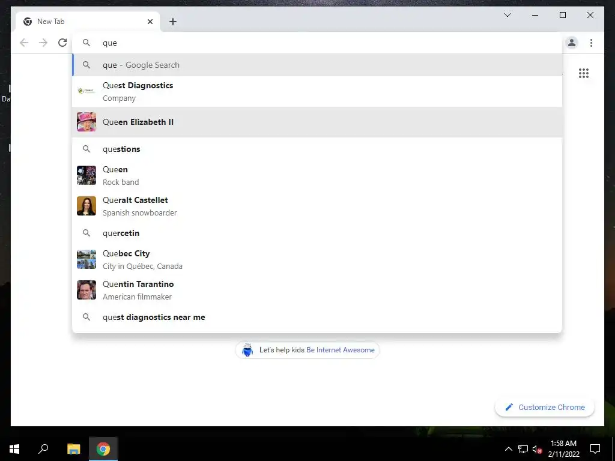The height and width of the screenshot is (461, 615).
Task: Click the Quentin Tarantino photo thumbnail
Action: 86,290
